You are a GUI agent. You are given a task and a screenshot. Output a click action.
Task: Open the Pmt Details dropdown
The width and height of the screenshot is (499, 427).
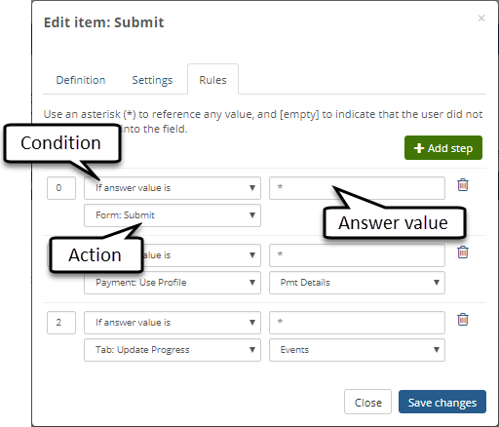pos(357,283)
